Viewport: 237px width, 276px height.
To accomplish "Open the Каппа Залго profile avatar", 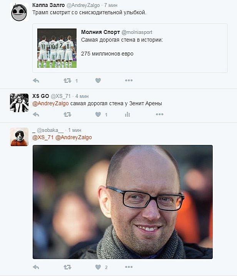I will coord(19,12).
